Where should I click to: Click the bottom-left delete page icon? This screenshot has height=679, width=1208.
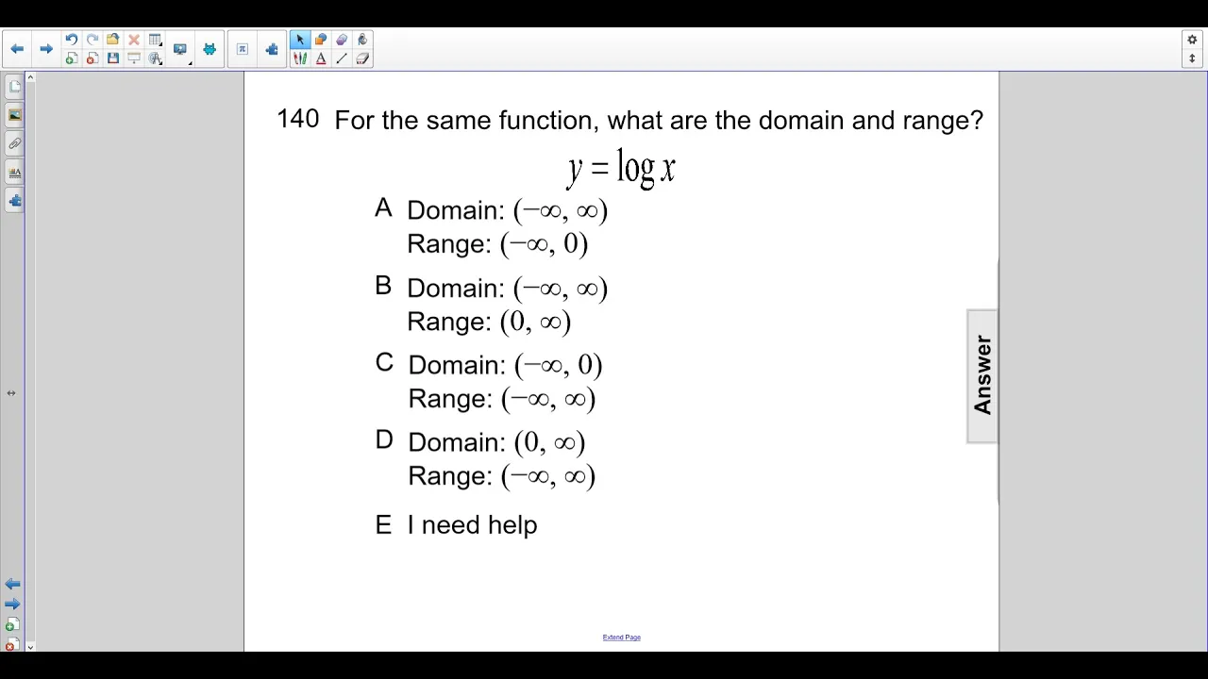(x=10, y=646)
